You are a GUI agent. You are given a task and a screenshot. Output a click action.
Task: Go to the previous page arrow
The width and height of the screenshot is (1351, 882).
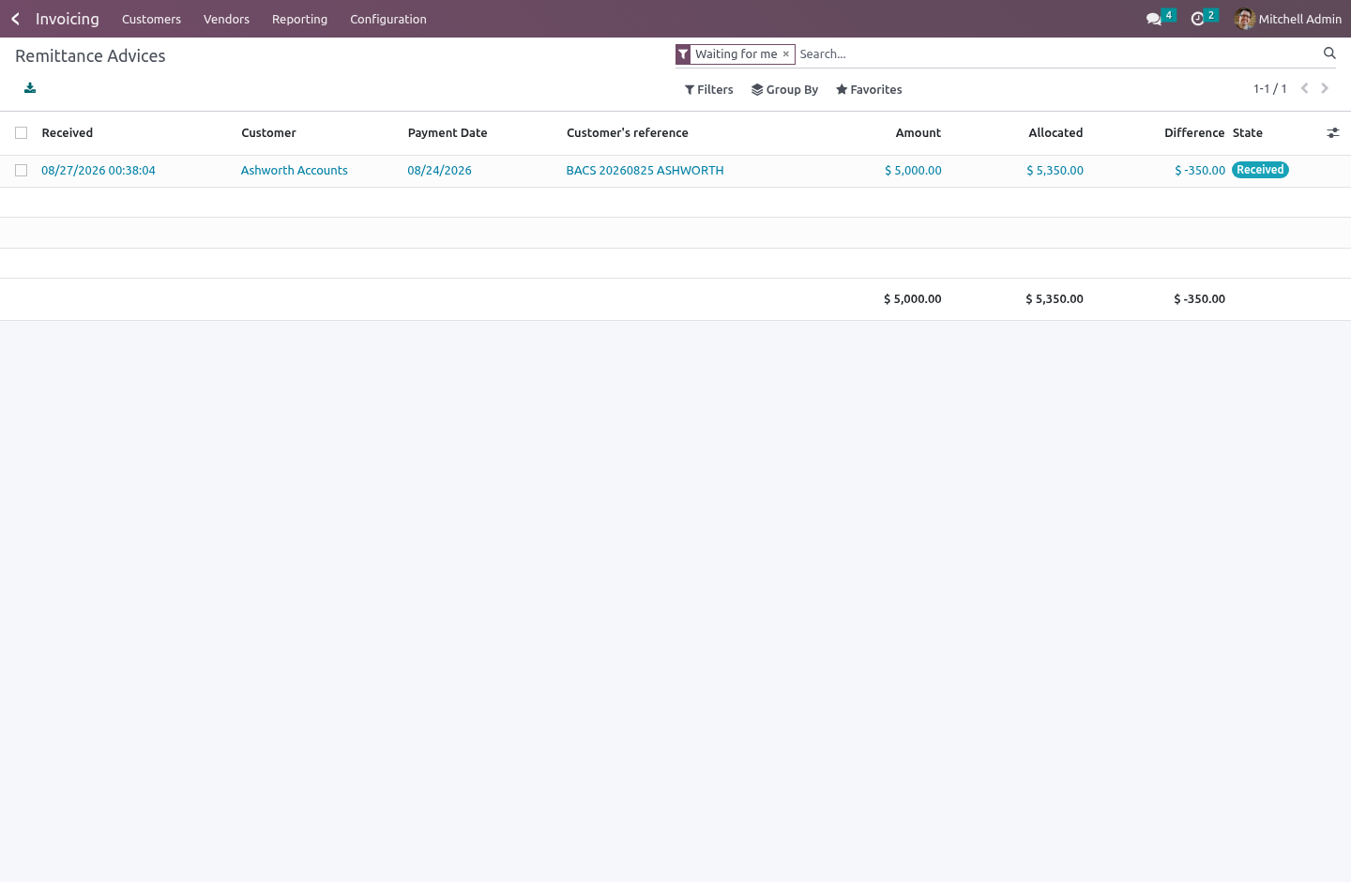[1304, 88]
